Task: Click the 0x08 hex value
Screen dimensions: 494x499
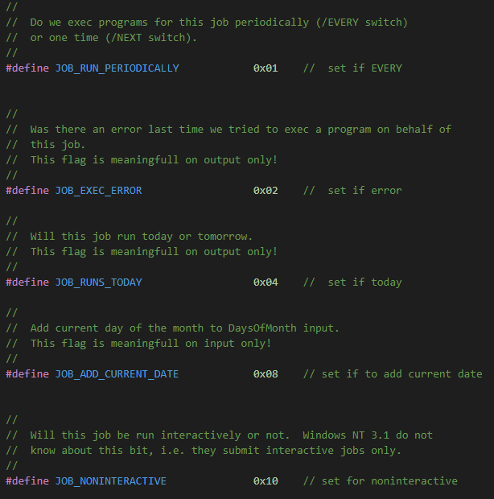Action: [x=266, y=374]
